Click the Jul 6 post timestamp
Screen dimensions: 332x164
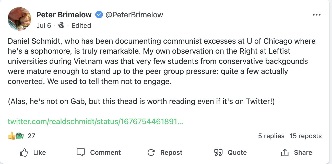(44, 26)
